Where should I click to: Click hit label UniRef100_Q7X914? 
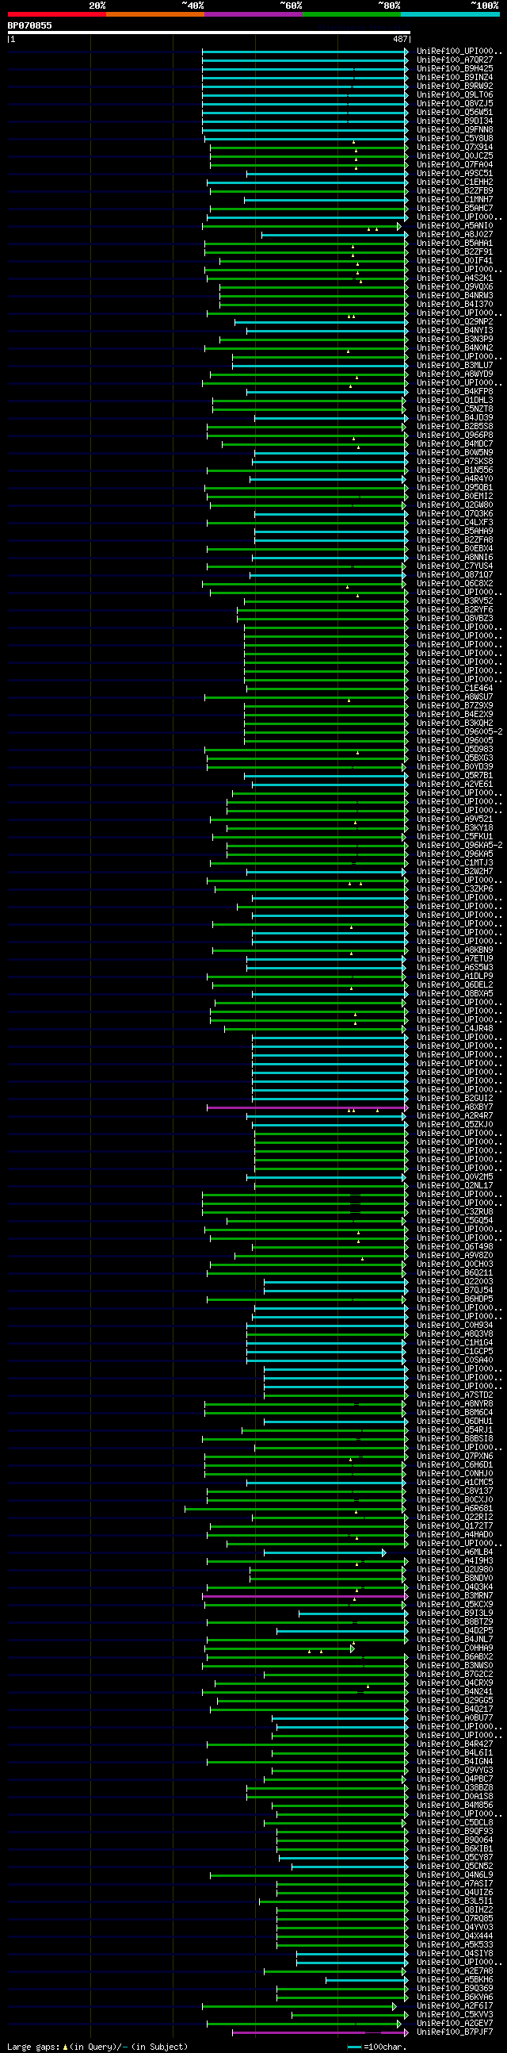455,148
